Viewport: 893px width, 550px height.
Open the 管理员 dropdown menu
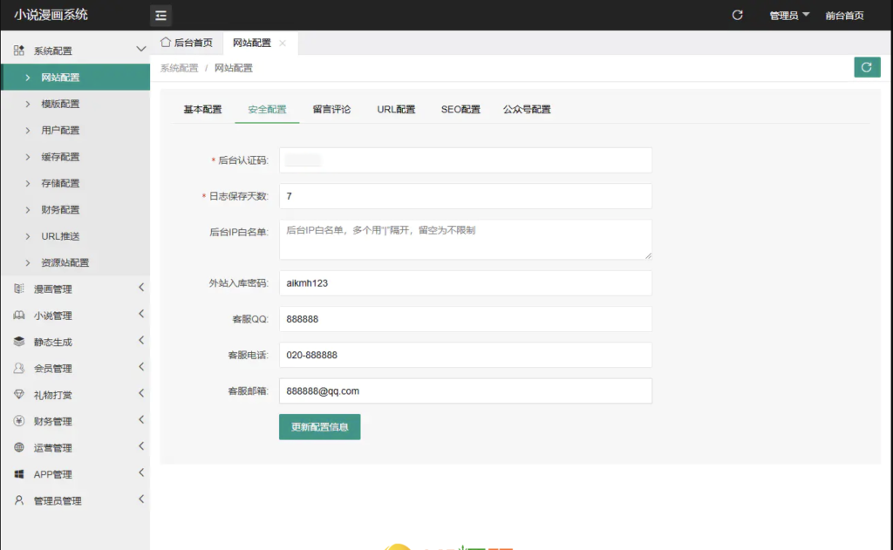point(789,16)
